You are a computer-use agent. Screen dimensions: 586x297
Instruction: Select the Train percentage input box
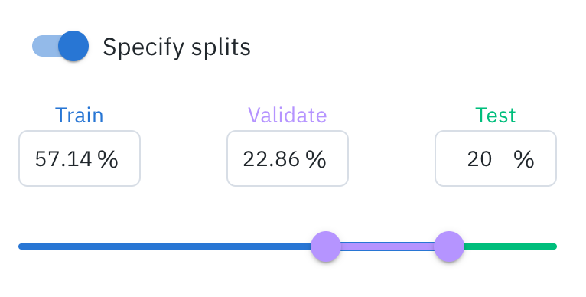[80, 158]
